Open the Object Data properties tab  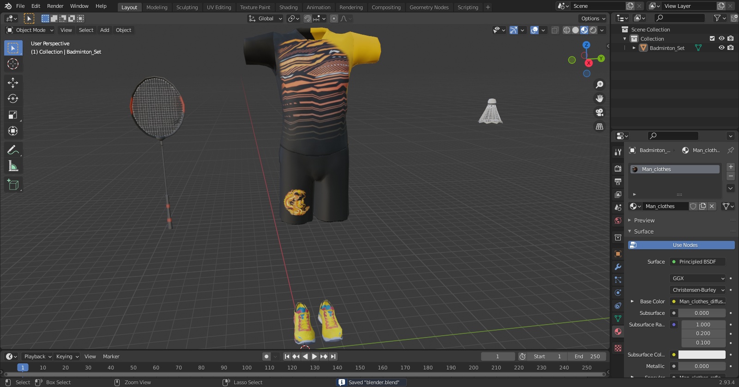click(x=618, y=319)
